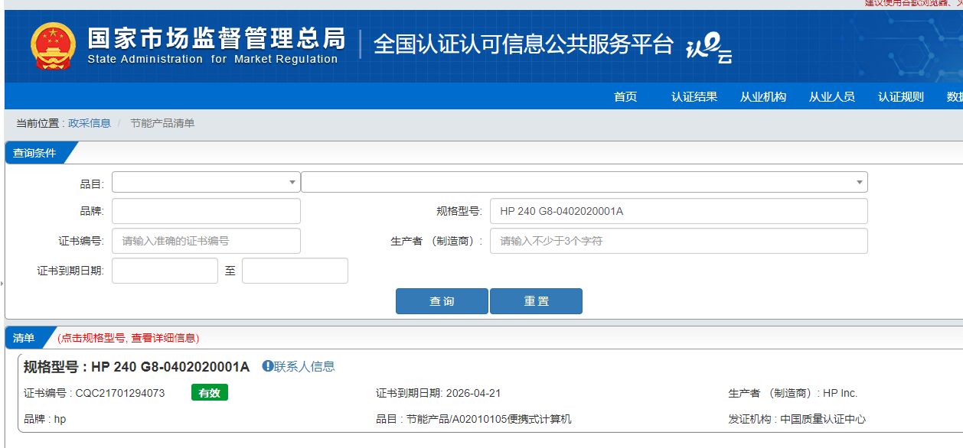
Task: Expand the second wide 品目 dropdown
Action: click(584, 182)
